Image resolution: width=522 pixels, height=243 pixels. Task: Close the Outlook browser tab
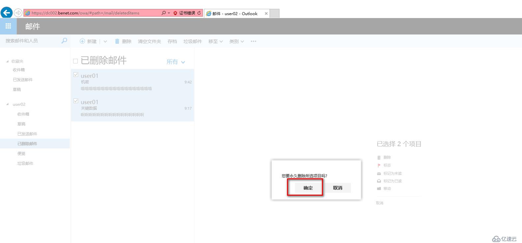coord(266,13)
